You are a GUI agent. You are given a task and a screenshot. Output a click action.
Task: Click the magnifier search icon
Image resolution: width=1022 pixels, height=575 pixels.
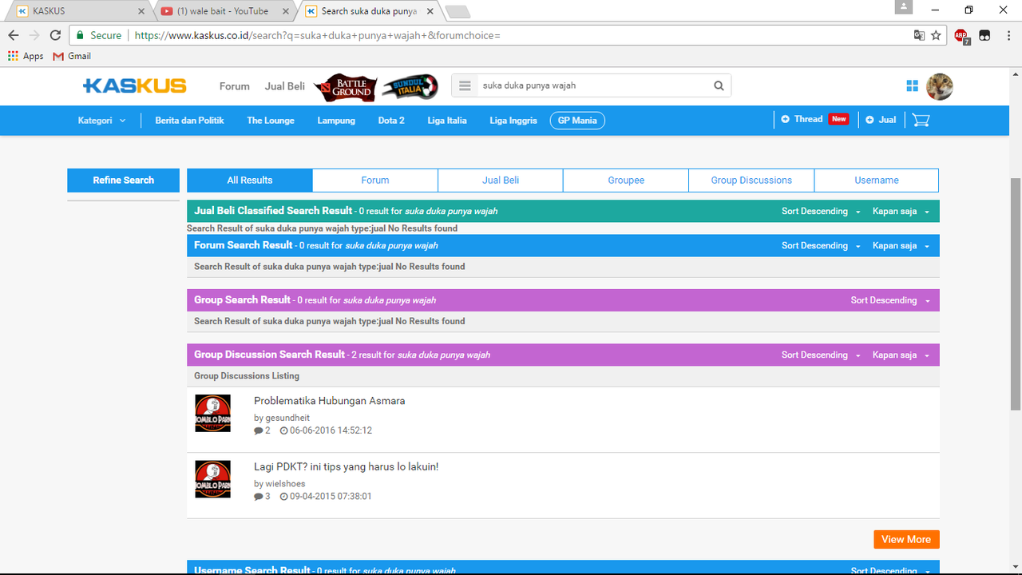point(719,85)
